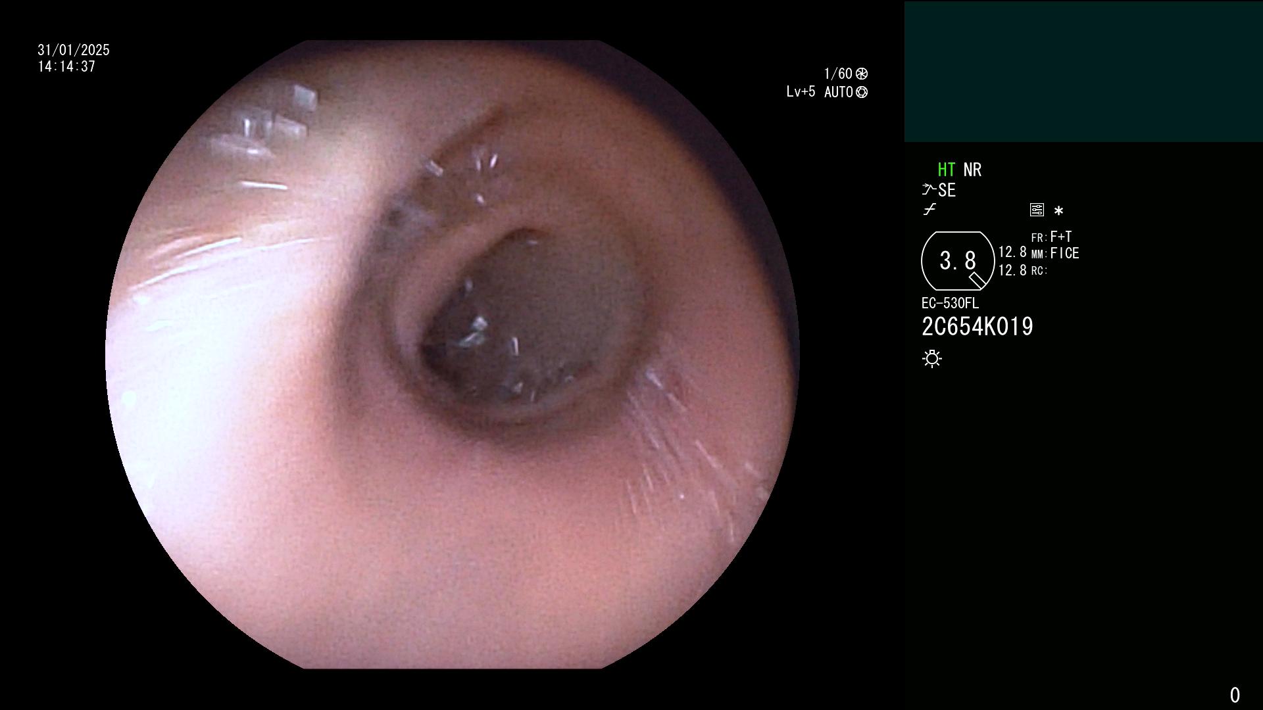Click the lower 12.8 value
Viewport: 1263px width, 710px height.
[1012, 270]
